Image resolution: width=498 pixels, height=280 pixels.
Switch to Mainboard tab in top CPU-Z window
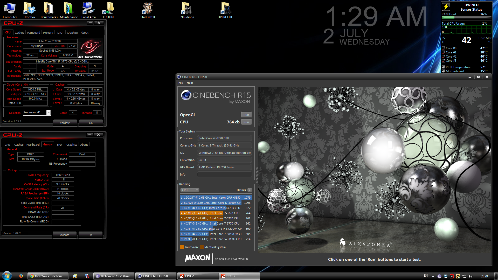coord(33,33)
